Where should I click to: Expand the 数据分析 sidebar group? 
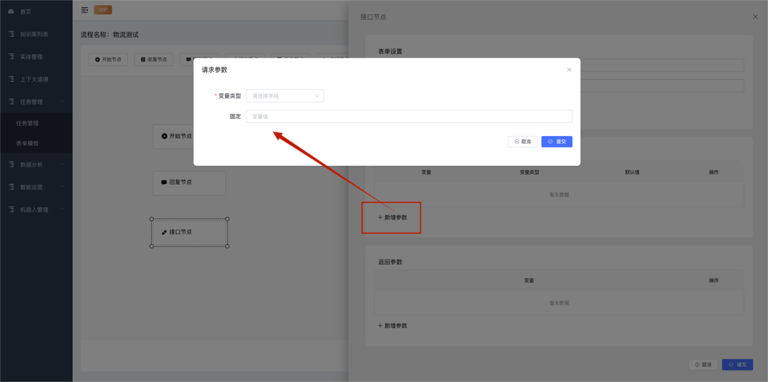click(x=36, y=164)
